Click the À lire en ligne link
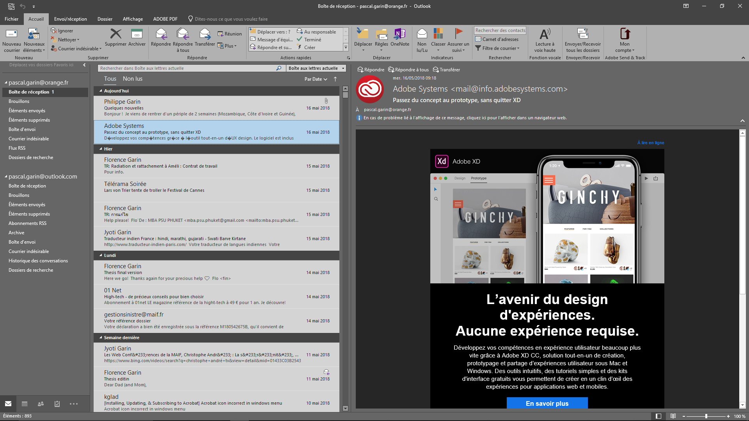Image resolution: width=749 pixels, height=421 pixels. click(x=651, y=143)
